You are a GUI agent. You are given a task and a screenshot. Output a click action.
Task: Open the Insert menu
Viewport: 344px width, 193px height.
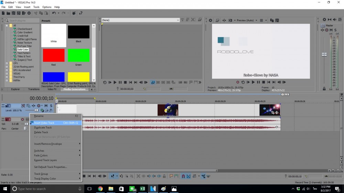click(27, 7)
